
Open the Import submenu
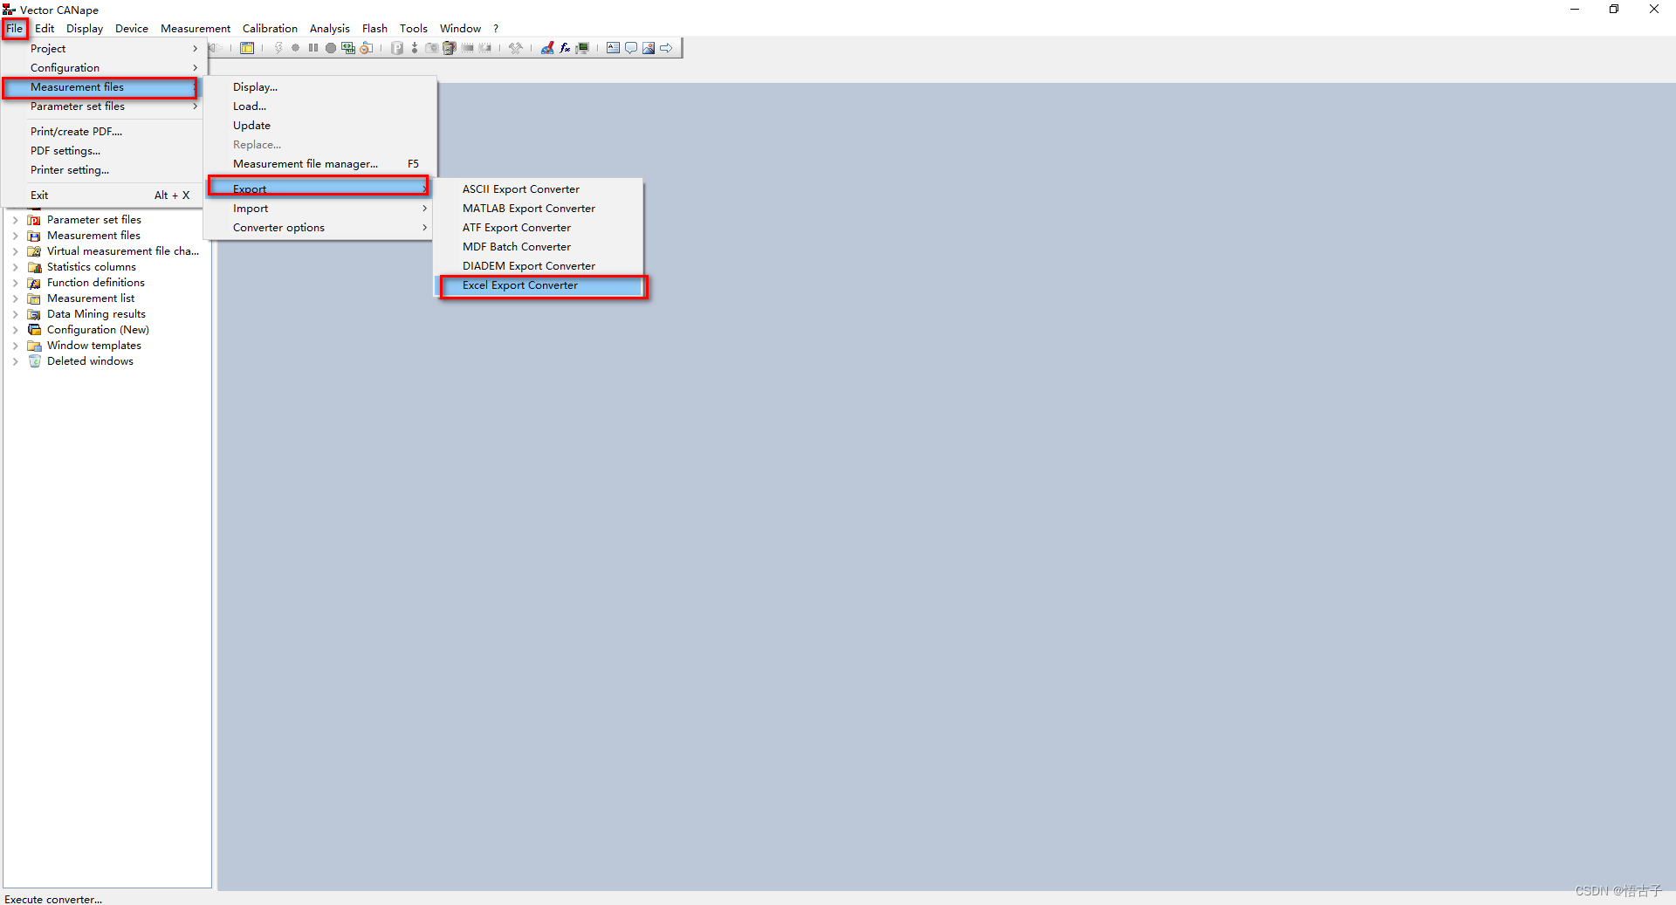point(319,209)
